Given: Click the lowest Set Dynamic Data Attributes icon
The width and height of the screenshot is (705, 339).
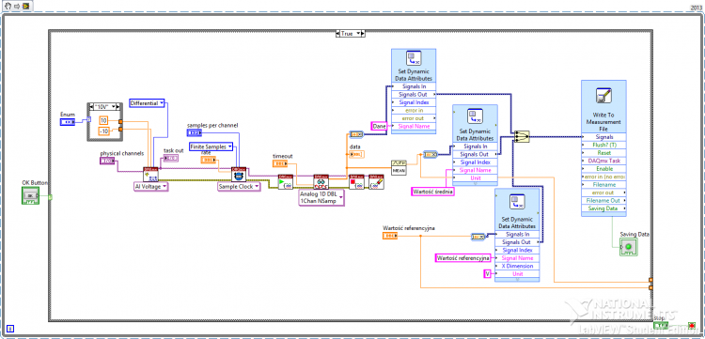Looking at the screenshot, I should tap(517, 202).
